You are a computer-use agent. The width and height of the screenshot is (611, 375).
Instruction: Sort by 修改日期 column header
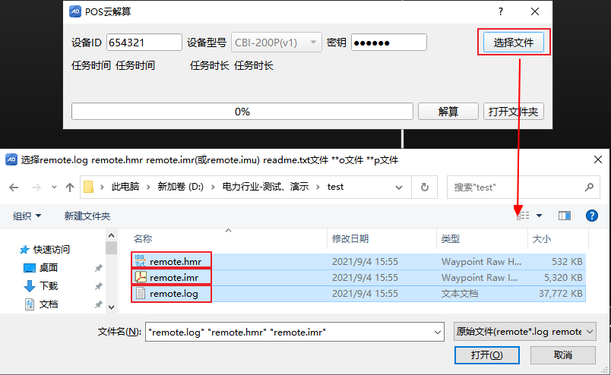350,238
